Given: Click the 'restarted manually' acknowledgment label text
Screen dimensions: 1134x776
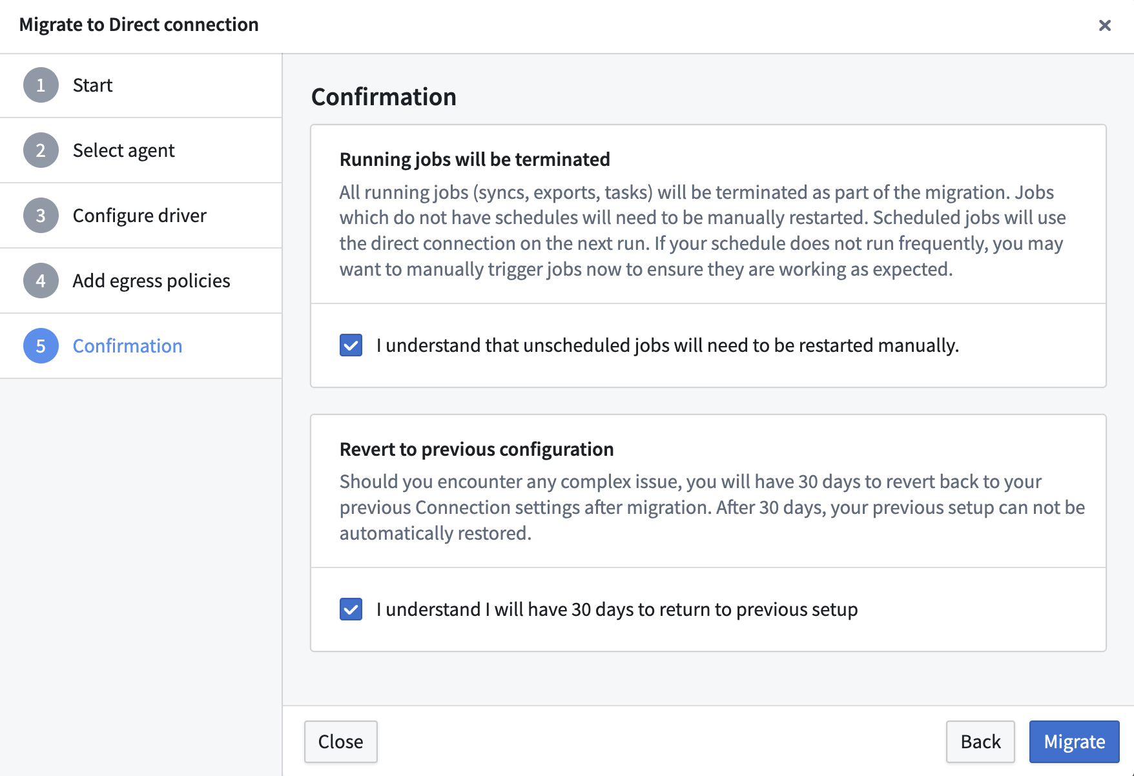Looking at the screenshot, I should [667, 345].
